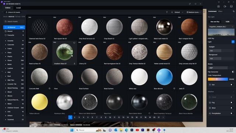The width and height of the screenshot is (236, 133).
Task: Select the Metal category
Action: (14, 64)
